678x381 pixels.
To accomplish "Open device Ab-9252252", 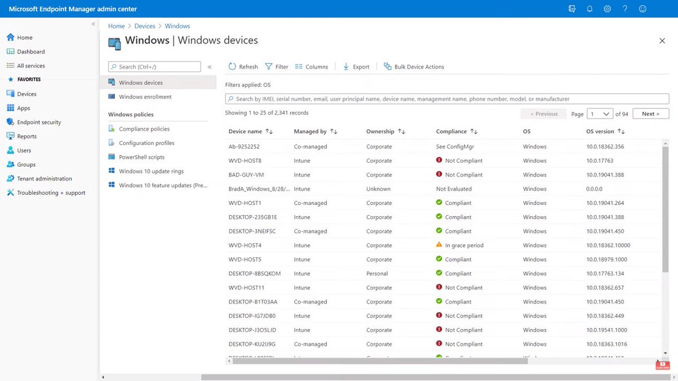I will click(x=244, y=147).
